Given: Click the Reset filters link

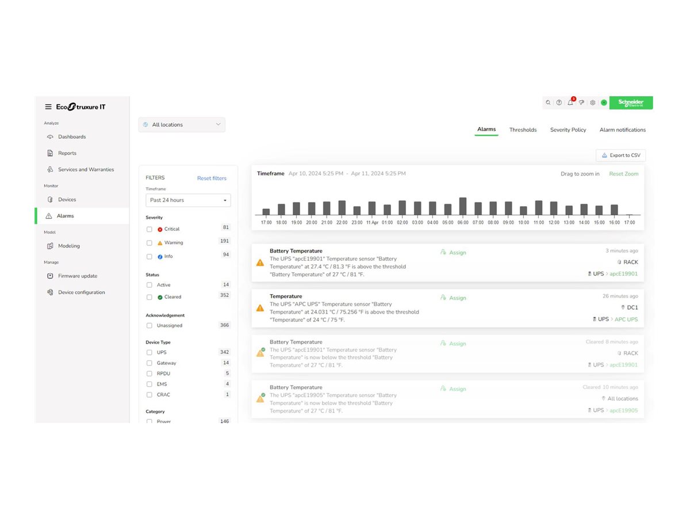Looking at the screenshot, I should pos(212,178).
